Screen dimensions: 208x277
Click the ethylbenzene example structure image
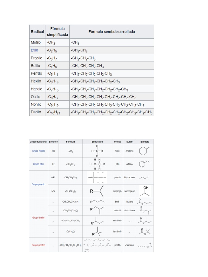click(144, 164)
